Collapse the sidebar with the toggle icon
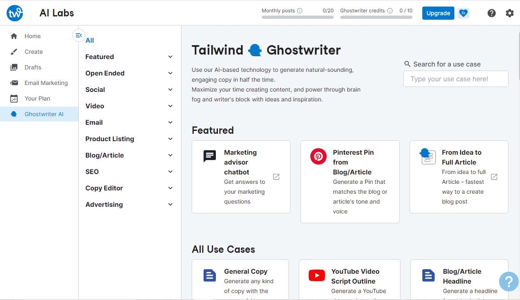The height and width of the screenshot is (300, 520). (x=78, y=35)
